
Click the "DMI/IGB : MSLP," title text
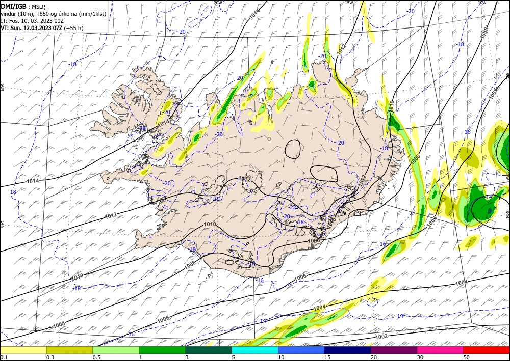23,6
